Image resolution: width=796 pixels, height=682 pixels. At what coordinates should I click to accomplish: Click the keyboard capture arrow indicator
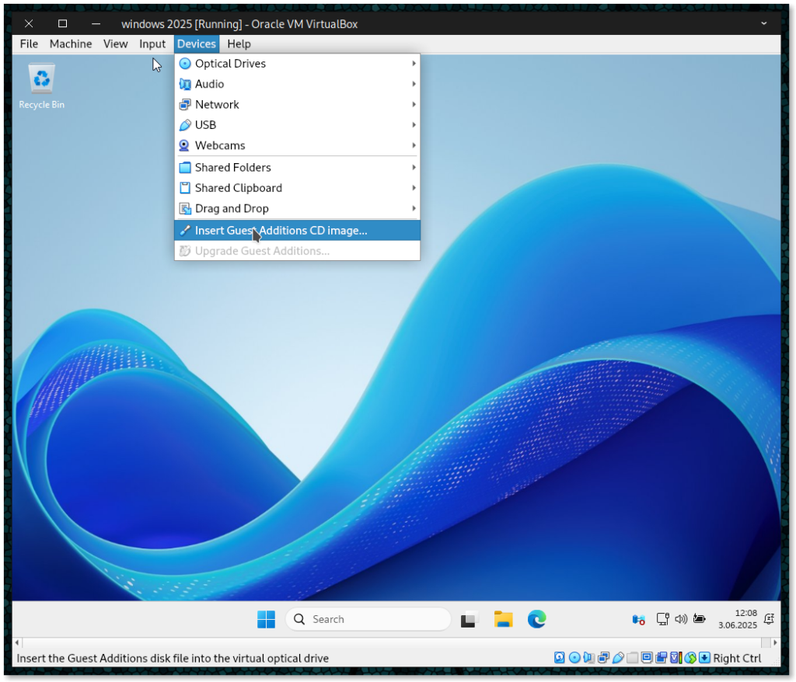click(x=704, y=658)
